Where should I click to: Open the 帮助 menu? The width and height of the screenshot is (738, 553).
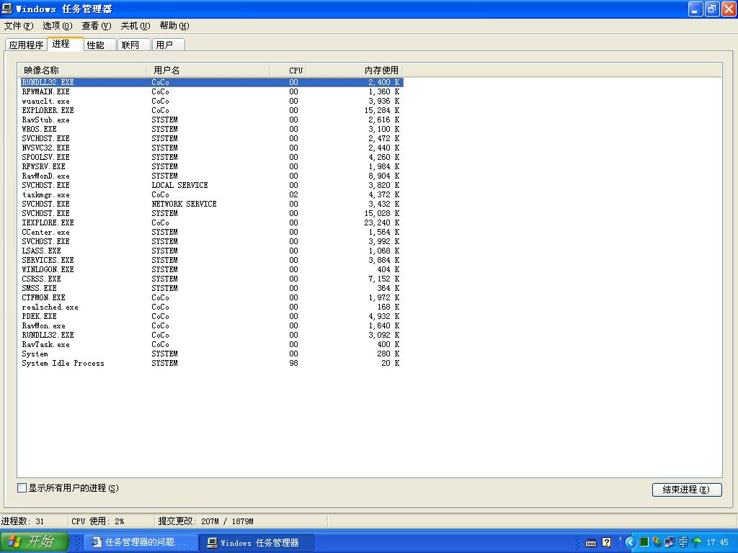click(174, 26)
